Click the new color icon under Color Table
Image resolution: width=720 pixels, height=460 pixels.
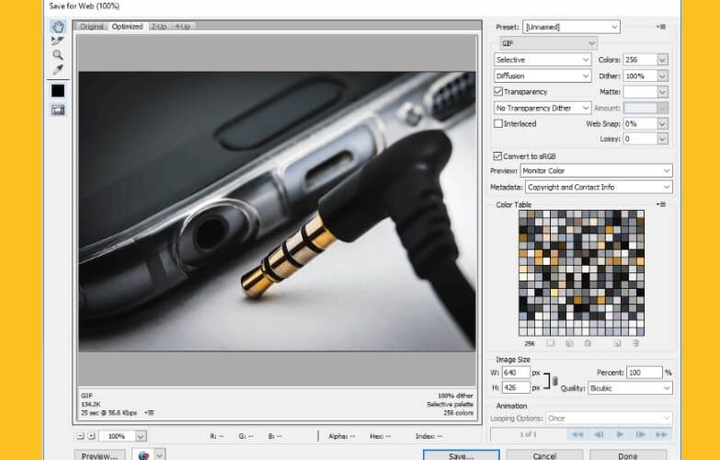(618, 343)
